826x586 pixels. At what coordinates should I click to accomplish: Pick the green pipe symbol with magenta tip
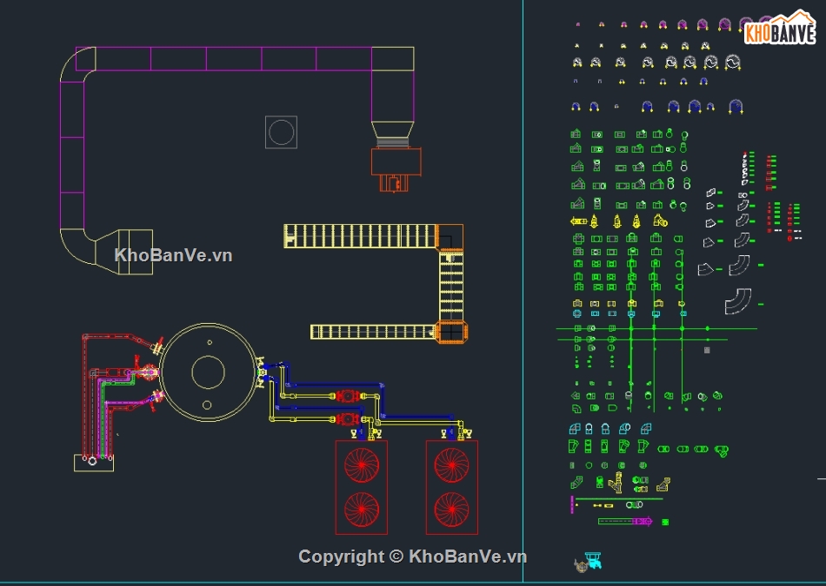pyautogui.click(x=625, y=521)
